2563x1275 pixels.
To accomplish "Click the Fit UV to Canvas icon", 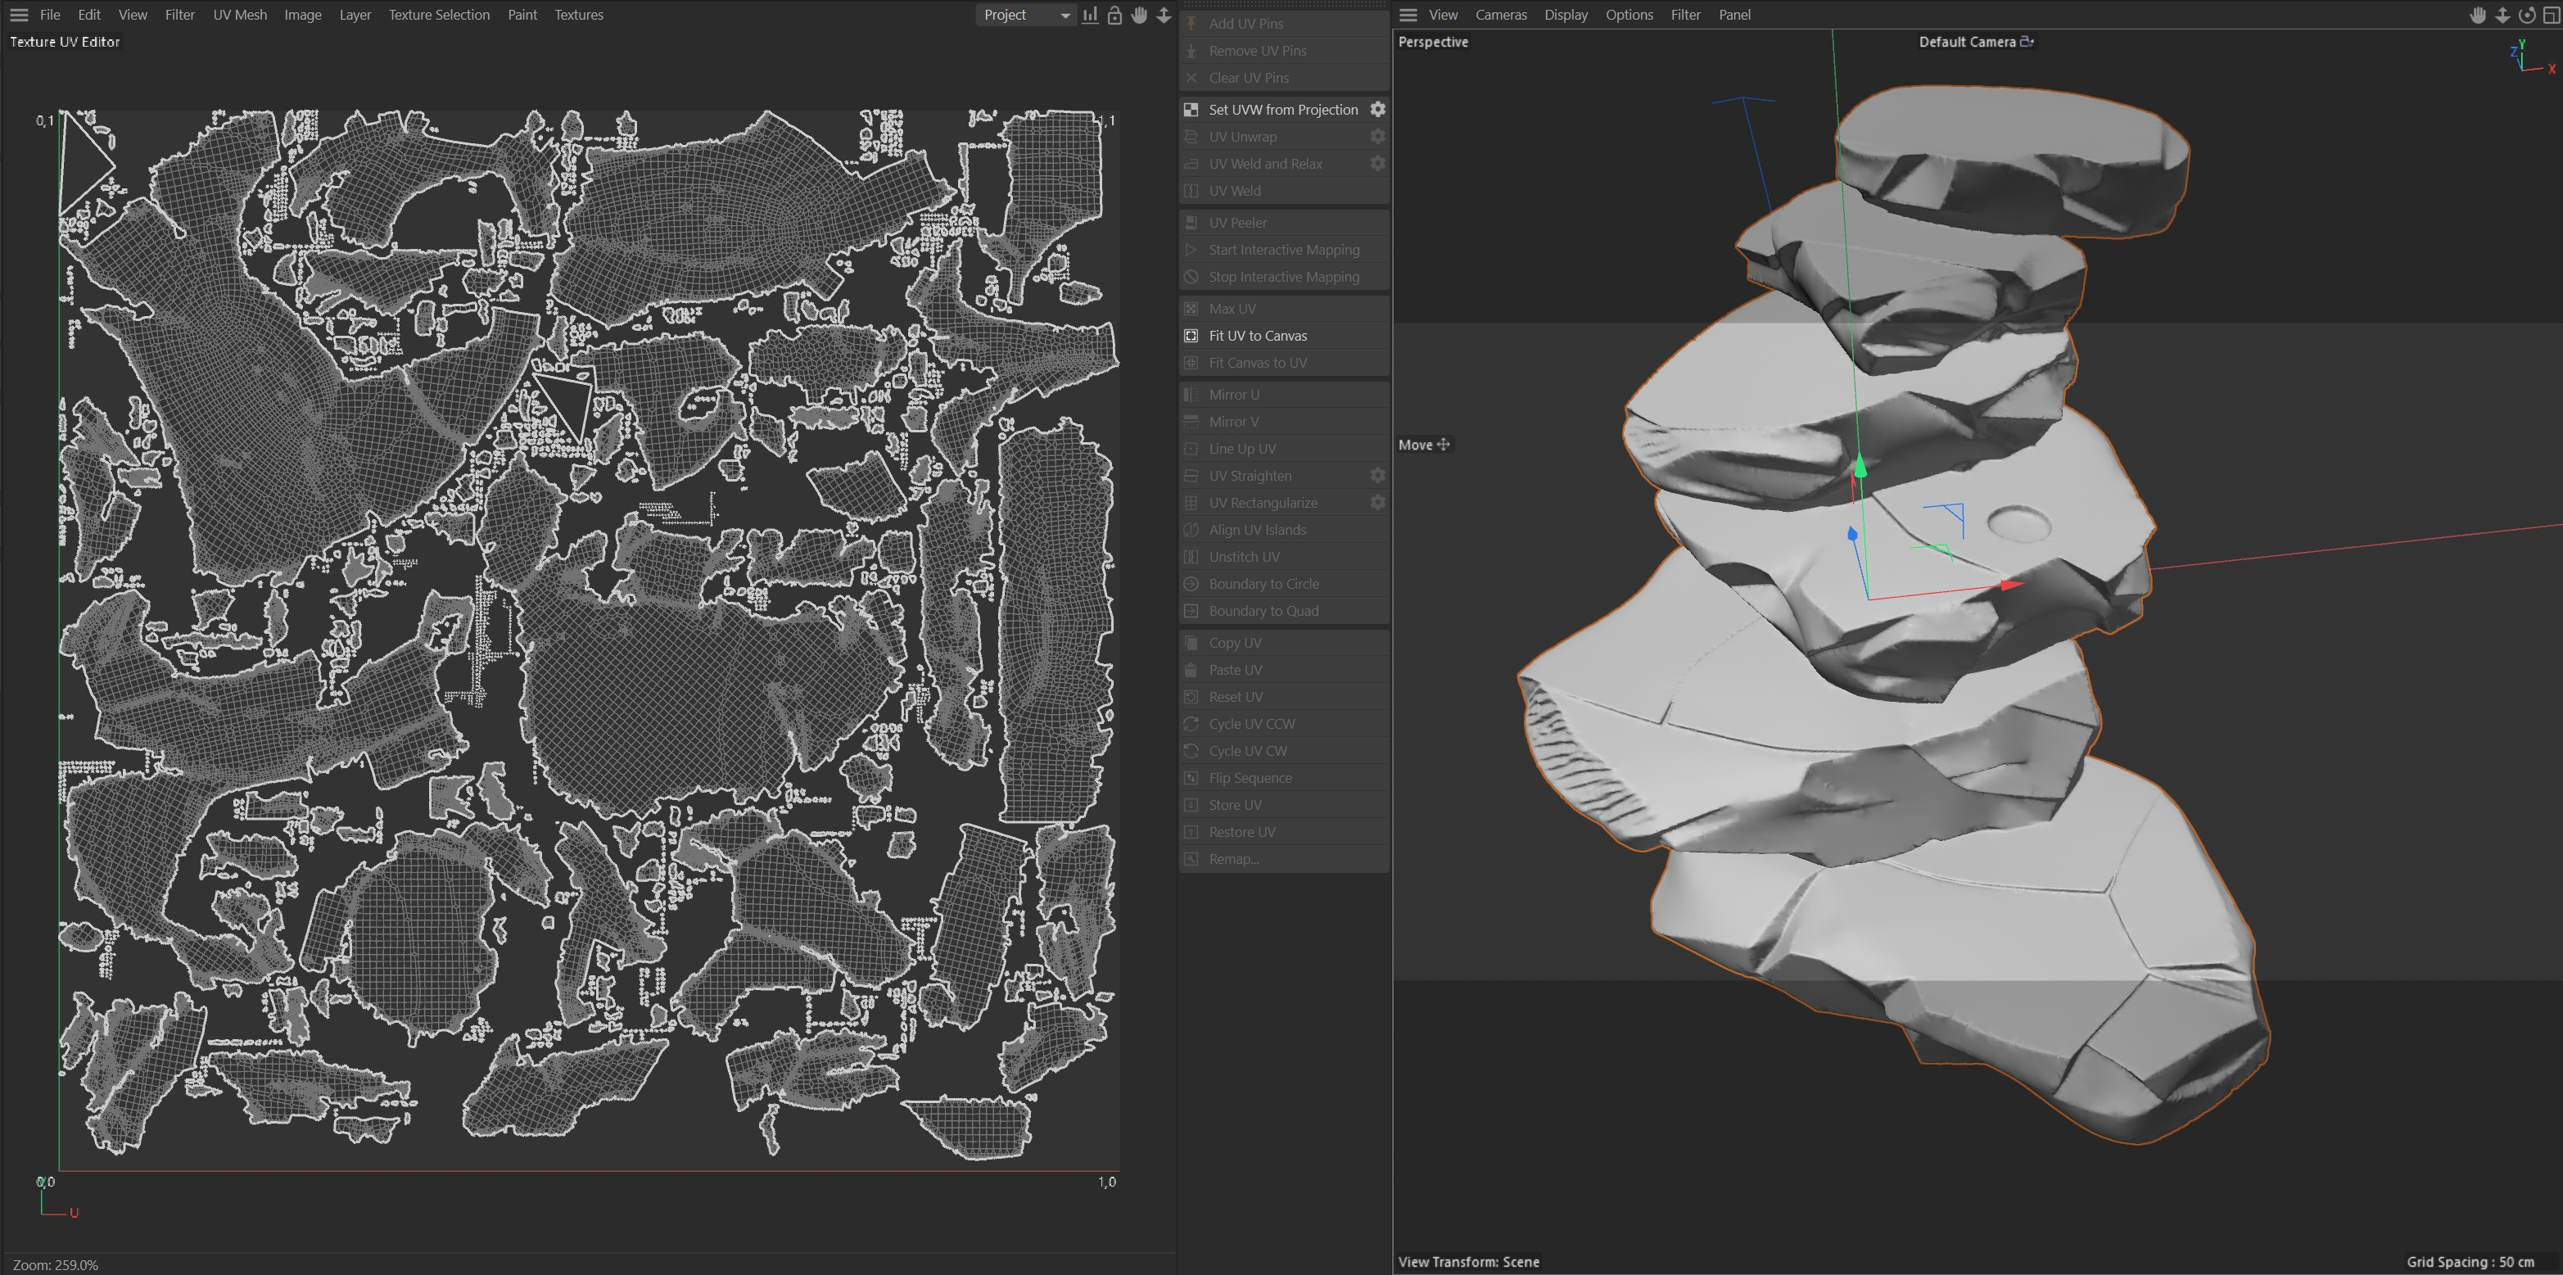I will (1191, 336).
